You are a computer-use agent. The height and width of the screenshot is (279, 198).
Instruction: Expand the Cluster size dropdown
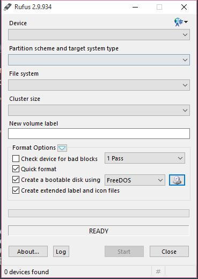click(x=99, y=110)
